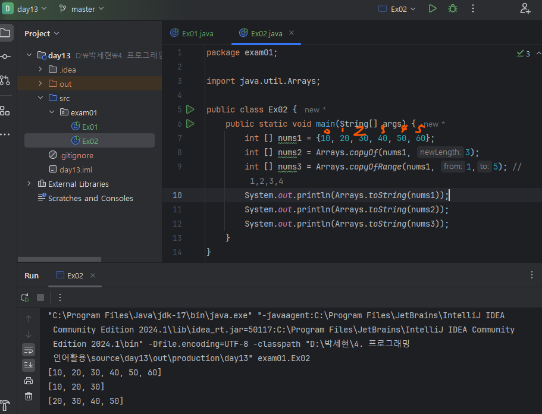
Task: Open .gitignore from the project tree
Action: tap(76, 155)
